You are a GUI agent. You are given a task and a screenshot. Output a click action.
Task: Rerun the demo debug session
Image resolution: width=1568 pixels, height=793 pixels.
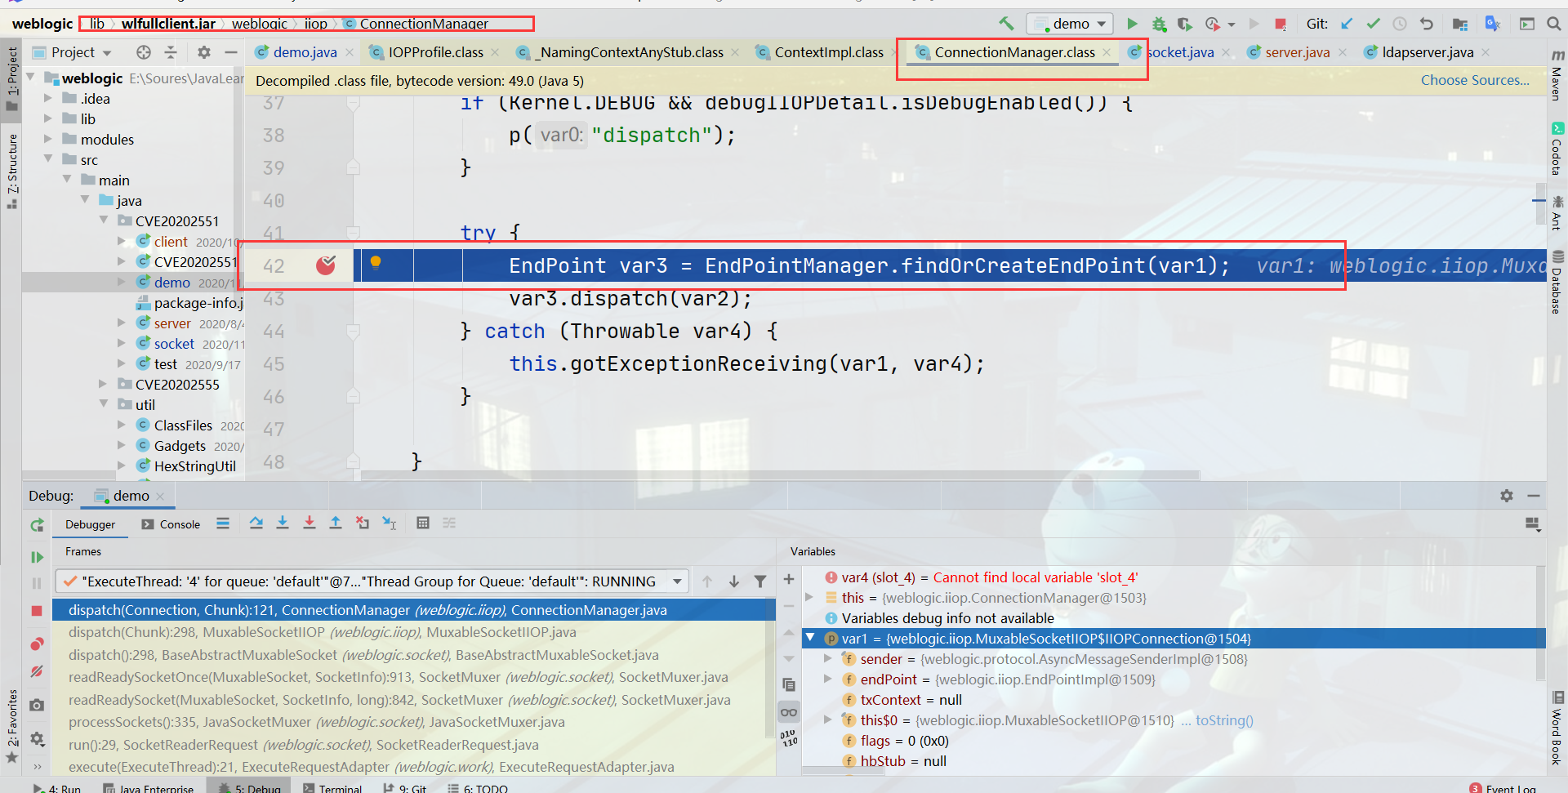(37, 525)
